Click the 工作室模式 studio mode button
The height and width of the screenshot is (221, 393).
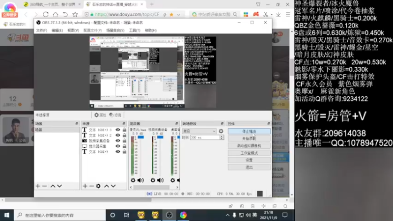tap(249, 153)
